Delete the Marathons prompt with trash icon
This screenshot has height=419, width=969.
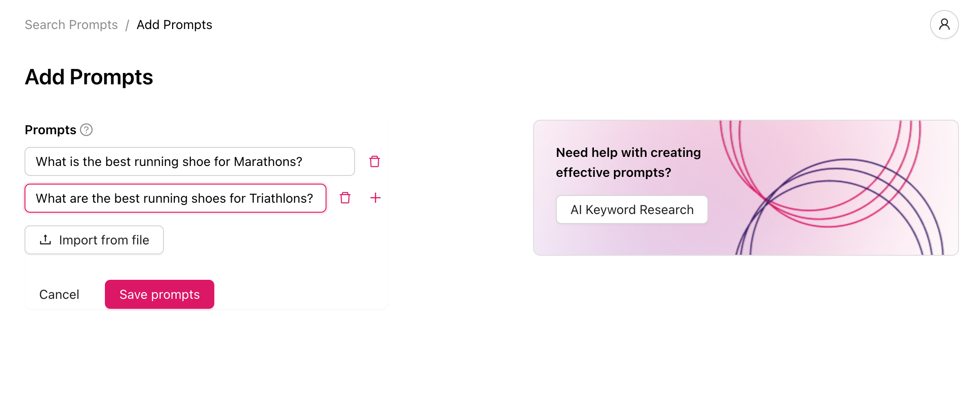374,161
